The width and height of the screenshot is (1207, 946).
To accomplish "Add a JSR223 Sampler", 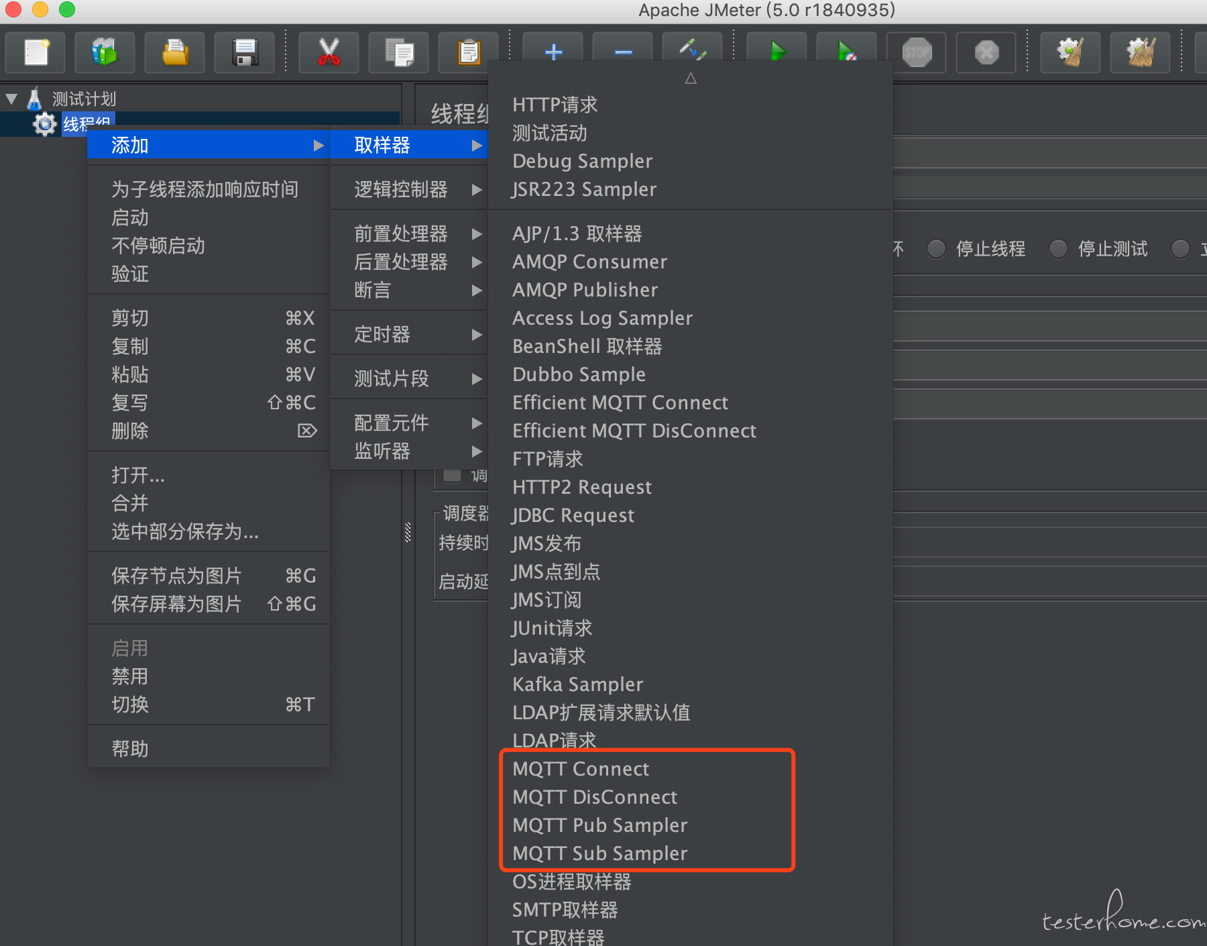I will [x=691, y=189].
